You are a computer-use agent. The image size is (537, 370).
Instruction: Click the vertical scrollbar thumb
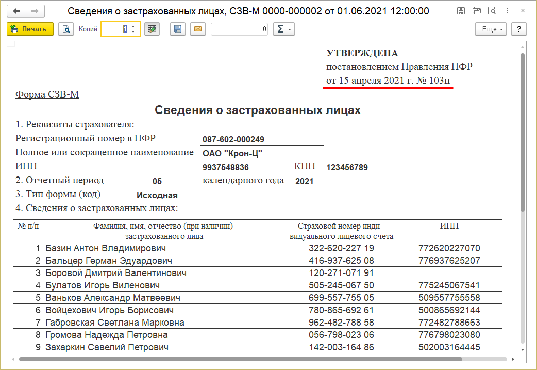(x=522, y=132)
